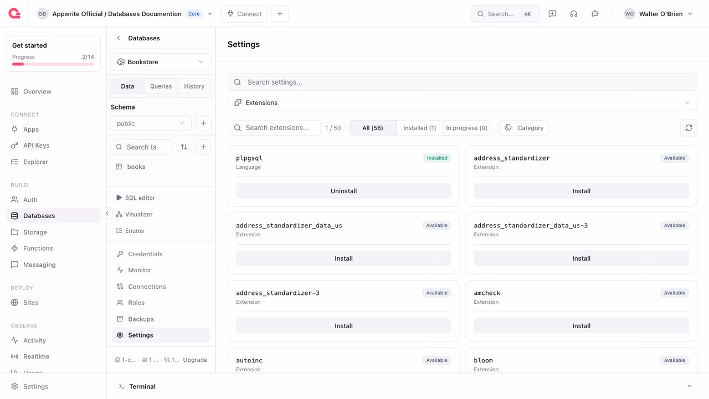Image resolution: width=709 pixels, height=399 pixels.
Task: Open the global Search box
Action: (x=505, y=14)
